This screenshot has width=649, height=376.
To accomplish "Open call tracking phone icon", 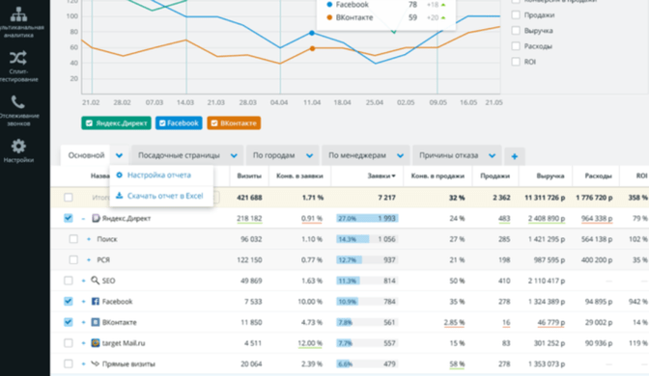I will [x=17, y=101].
